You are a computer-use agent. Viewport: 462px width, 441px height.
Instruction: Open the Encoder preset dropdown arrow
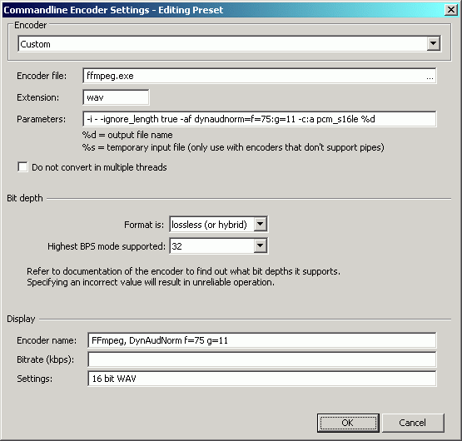[433, 44]
